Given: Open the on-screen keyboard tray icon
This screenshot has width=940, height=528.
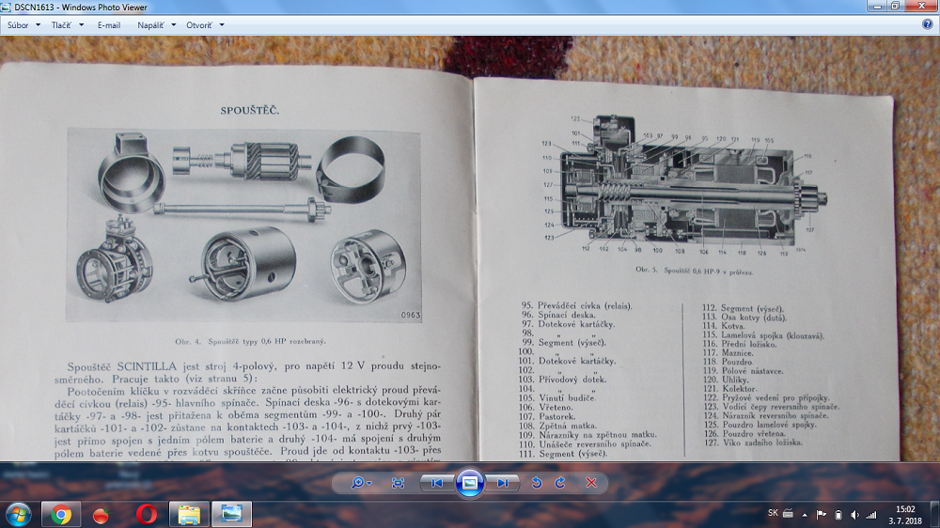Looking at the screenshot, I should pos(788,514).
